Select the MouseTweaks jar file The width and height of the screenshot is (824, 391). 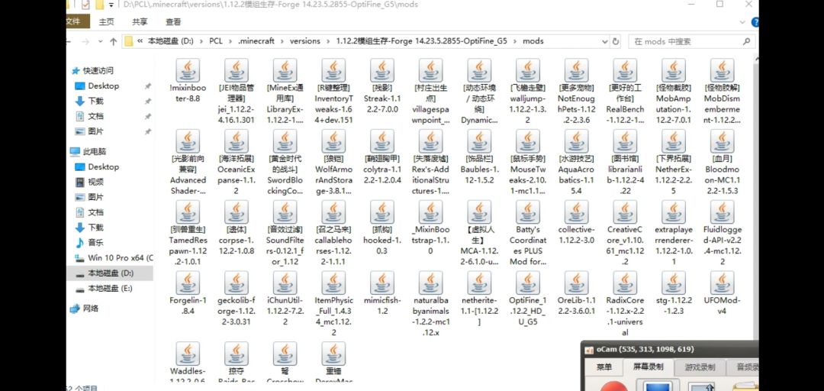pos(528,162)
